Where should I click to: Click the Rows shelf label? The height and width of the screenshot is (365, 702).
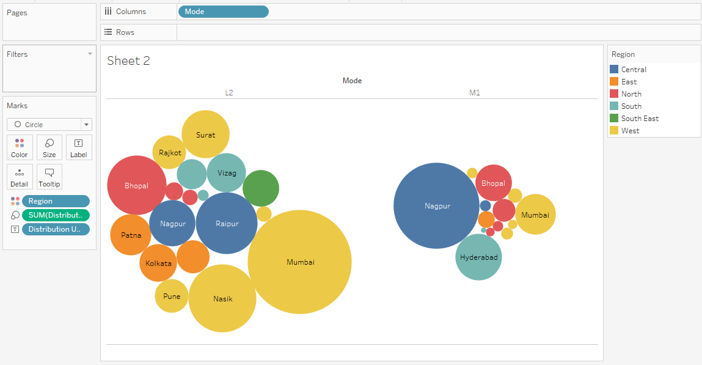pos(124,32)
